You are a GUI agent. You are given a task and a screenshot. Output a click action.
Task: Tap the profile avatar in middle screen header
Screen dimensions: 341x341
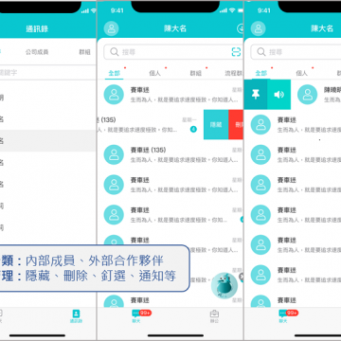pos(111,28)
